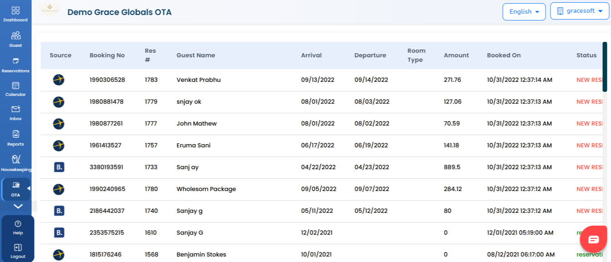Open the gracesoft account dropdown
The width and height of the screenshot is (611, 262).
580,11
